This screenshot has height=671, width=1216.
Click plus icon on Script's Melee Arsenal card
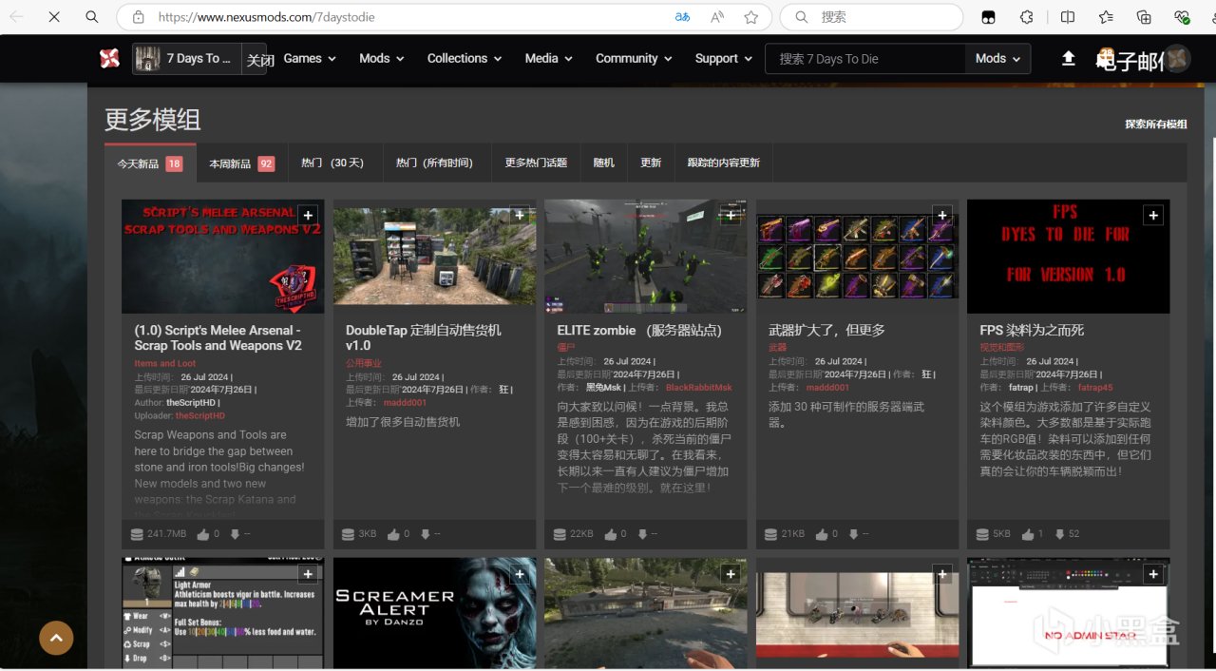(307, 216)
